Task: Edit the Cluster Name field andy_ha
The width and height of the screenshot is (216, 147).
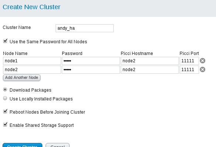Action: (x=85, y=28)
